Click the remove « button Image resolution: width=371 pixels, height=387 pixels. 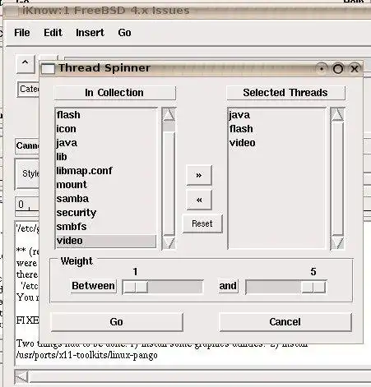pos(199,200)
